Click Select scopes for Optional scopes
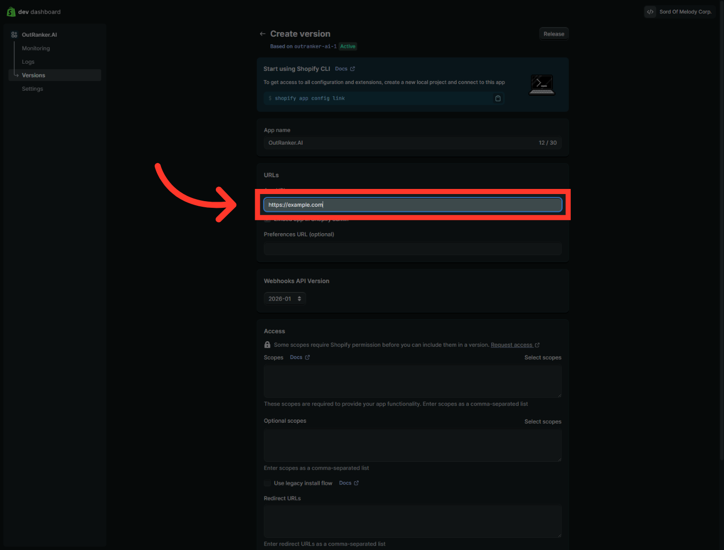Image resolution: width=724 pixels, height=550 pixels. (543, 422)
